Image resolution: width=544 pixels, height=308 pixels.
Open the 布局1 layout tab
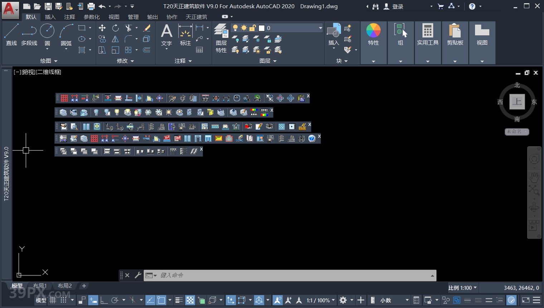click(40, 286)
